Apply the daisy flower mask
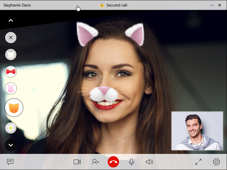The width and height of the screenshot is (227, 170). pos(11,128)
